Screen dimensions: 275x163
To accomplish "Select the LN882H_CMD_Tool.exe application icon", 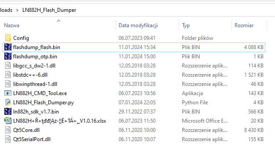I will point(8,93).
